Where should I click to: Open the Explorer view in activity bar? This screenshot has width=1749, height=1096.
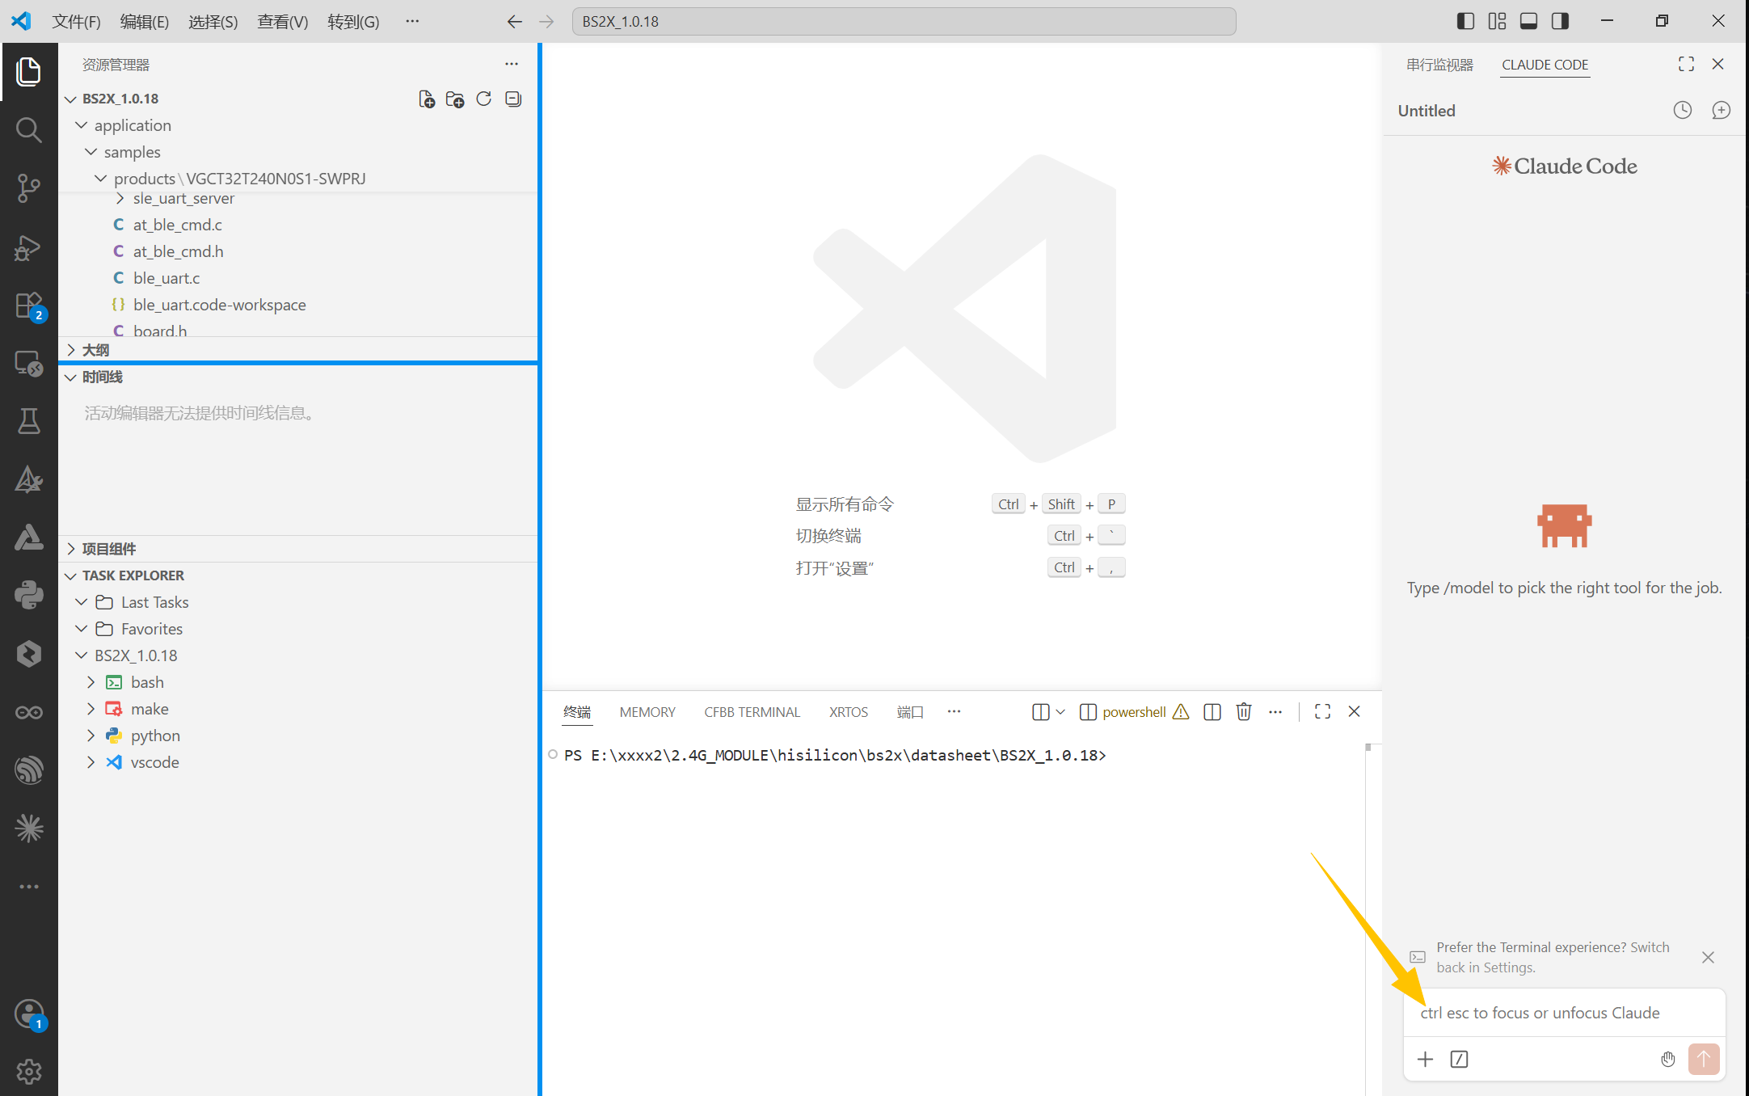(x=29, y=71)
